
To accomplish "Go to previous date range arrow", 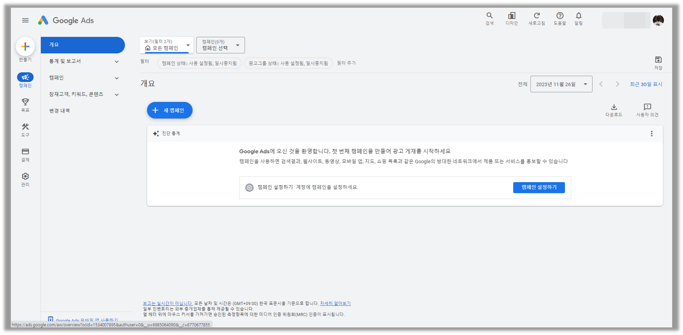I will tap(601, 84).
